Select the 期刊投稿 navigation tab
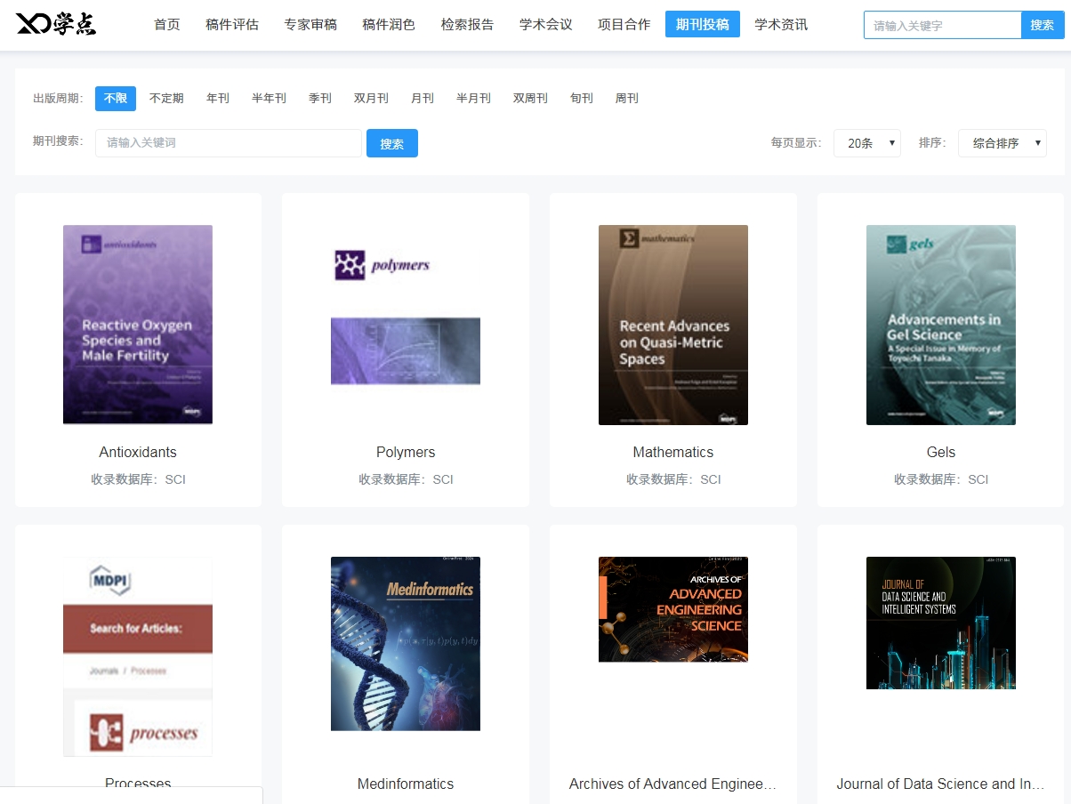This screenshot has width=1071, height=804. (x=703, y=25)
